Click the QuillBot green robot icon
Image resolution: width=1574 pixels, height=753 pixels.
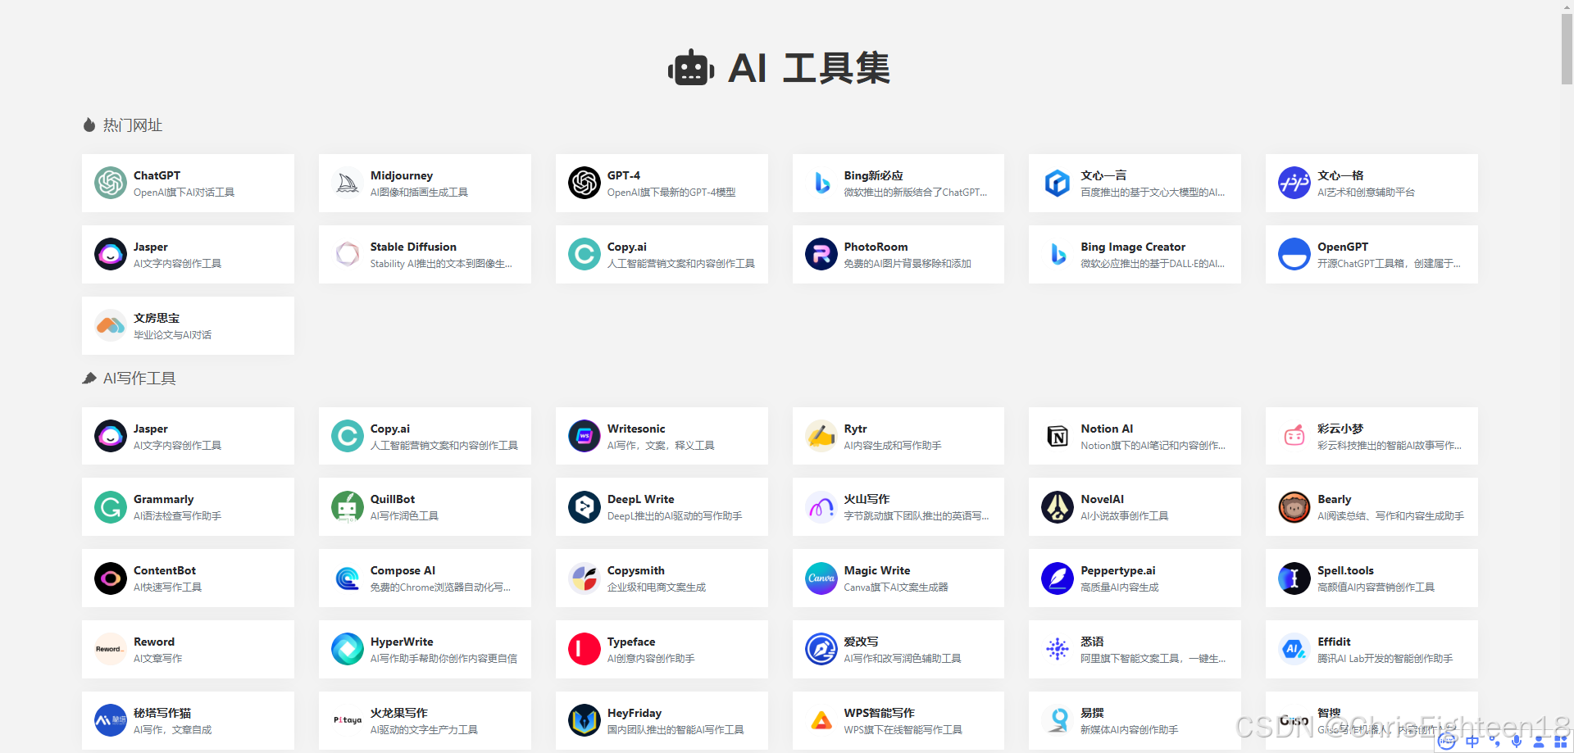[347, 507]
